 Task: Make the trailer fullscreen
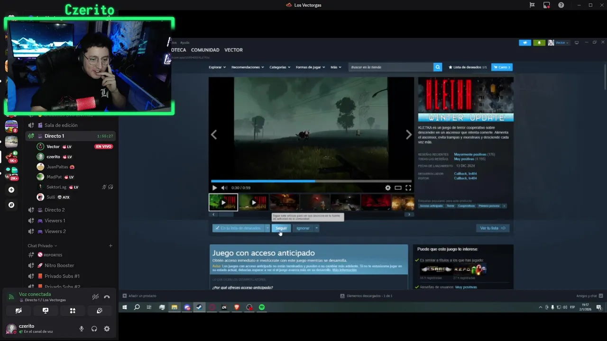408,188
